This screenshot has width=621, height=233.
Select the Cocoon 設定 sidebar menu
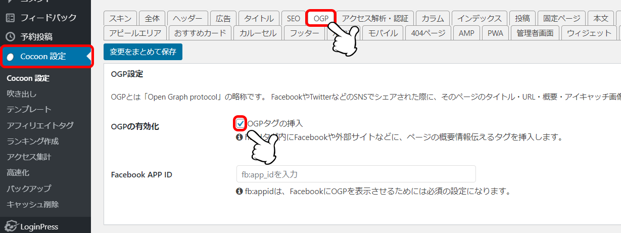tap(45, 57)
